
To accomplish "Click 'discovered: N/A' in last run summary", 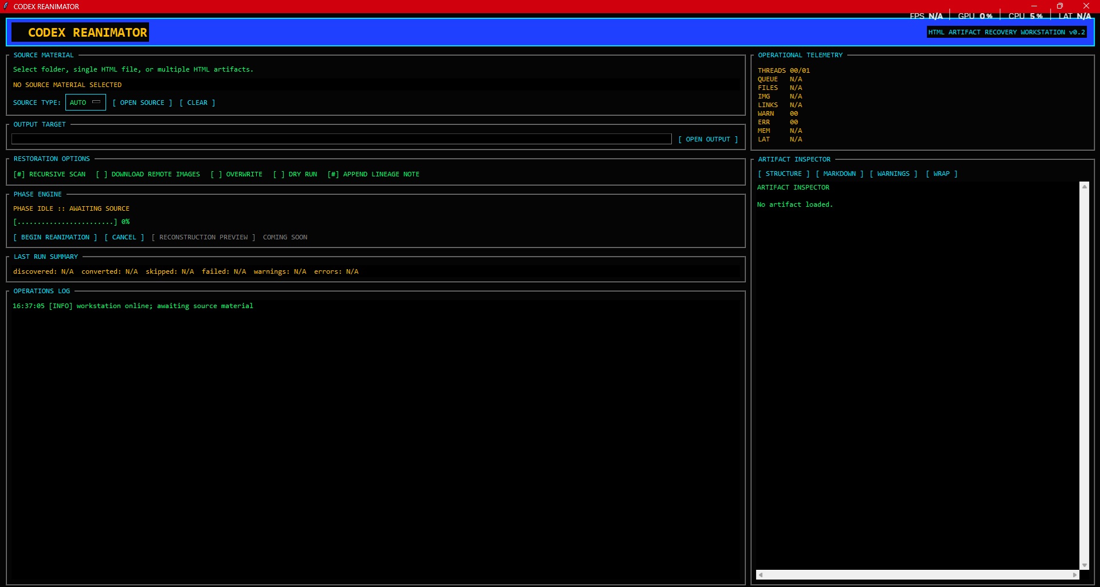I will pyautogui.click(x=44, y=271).
